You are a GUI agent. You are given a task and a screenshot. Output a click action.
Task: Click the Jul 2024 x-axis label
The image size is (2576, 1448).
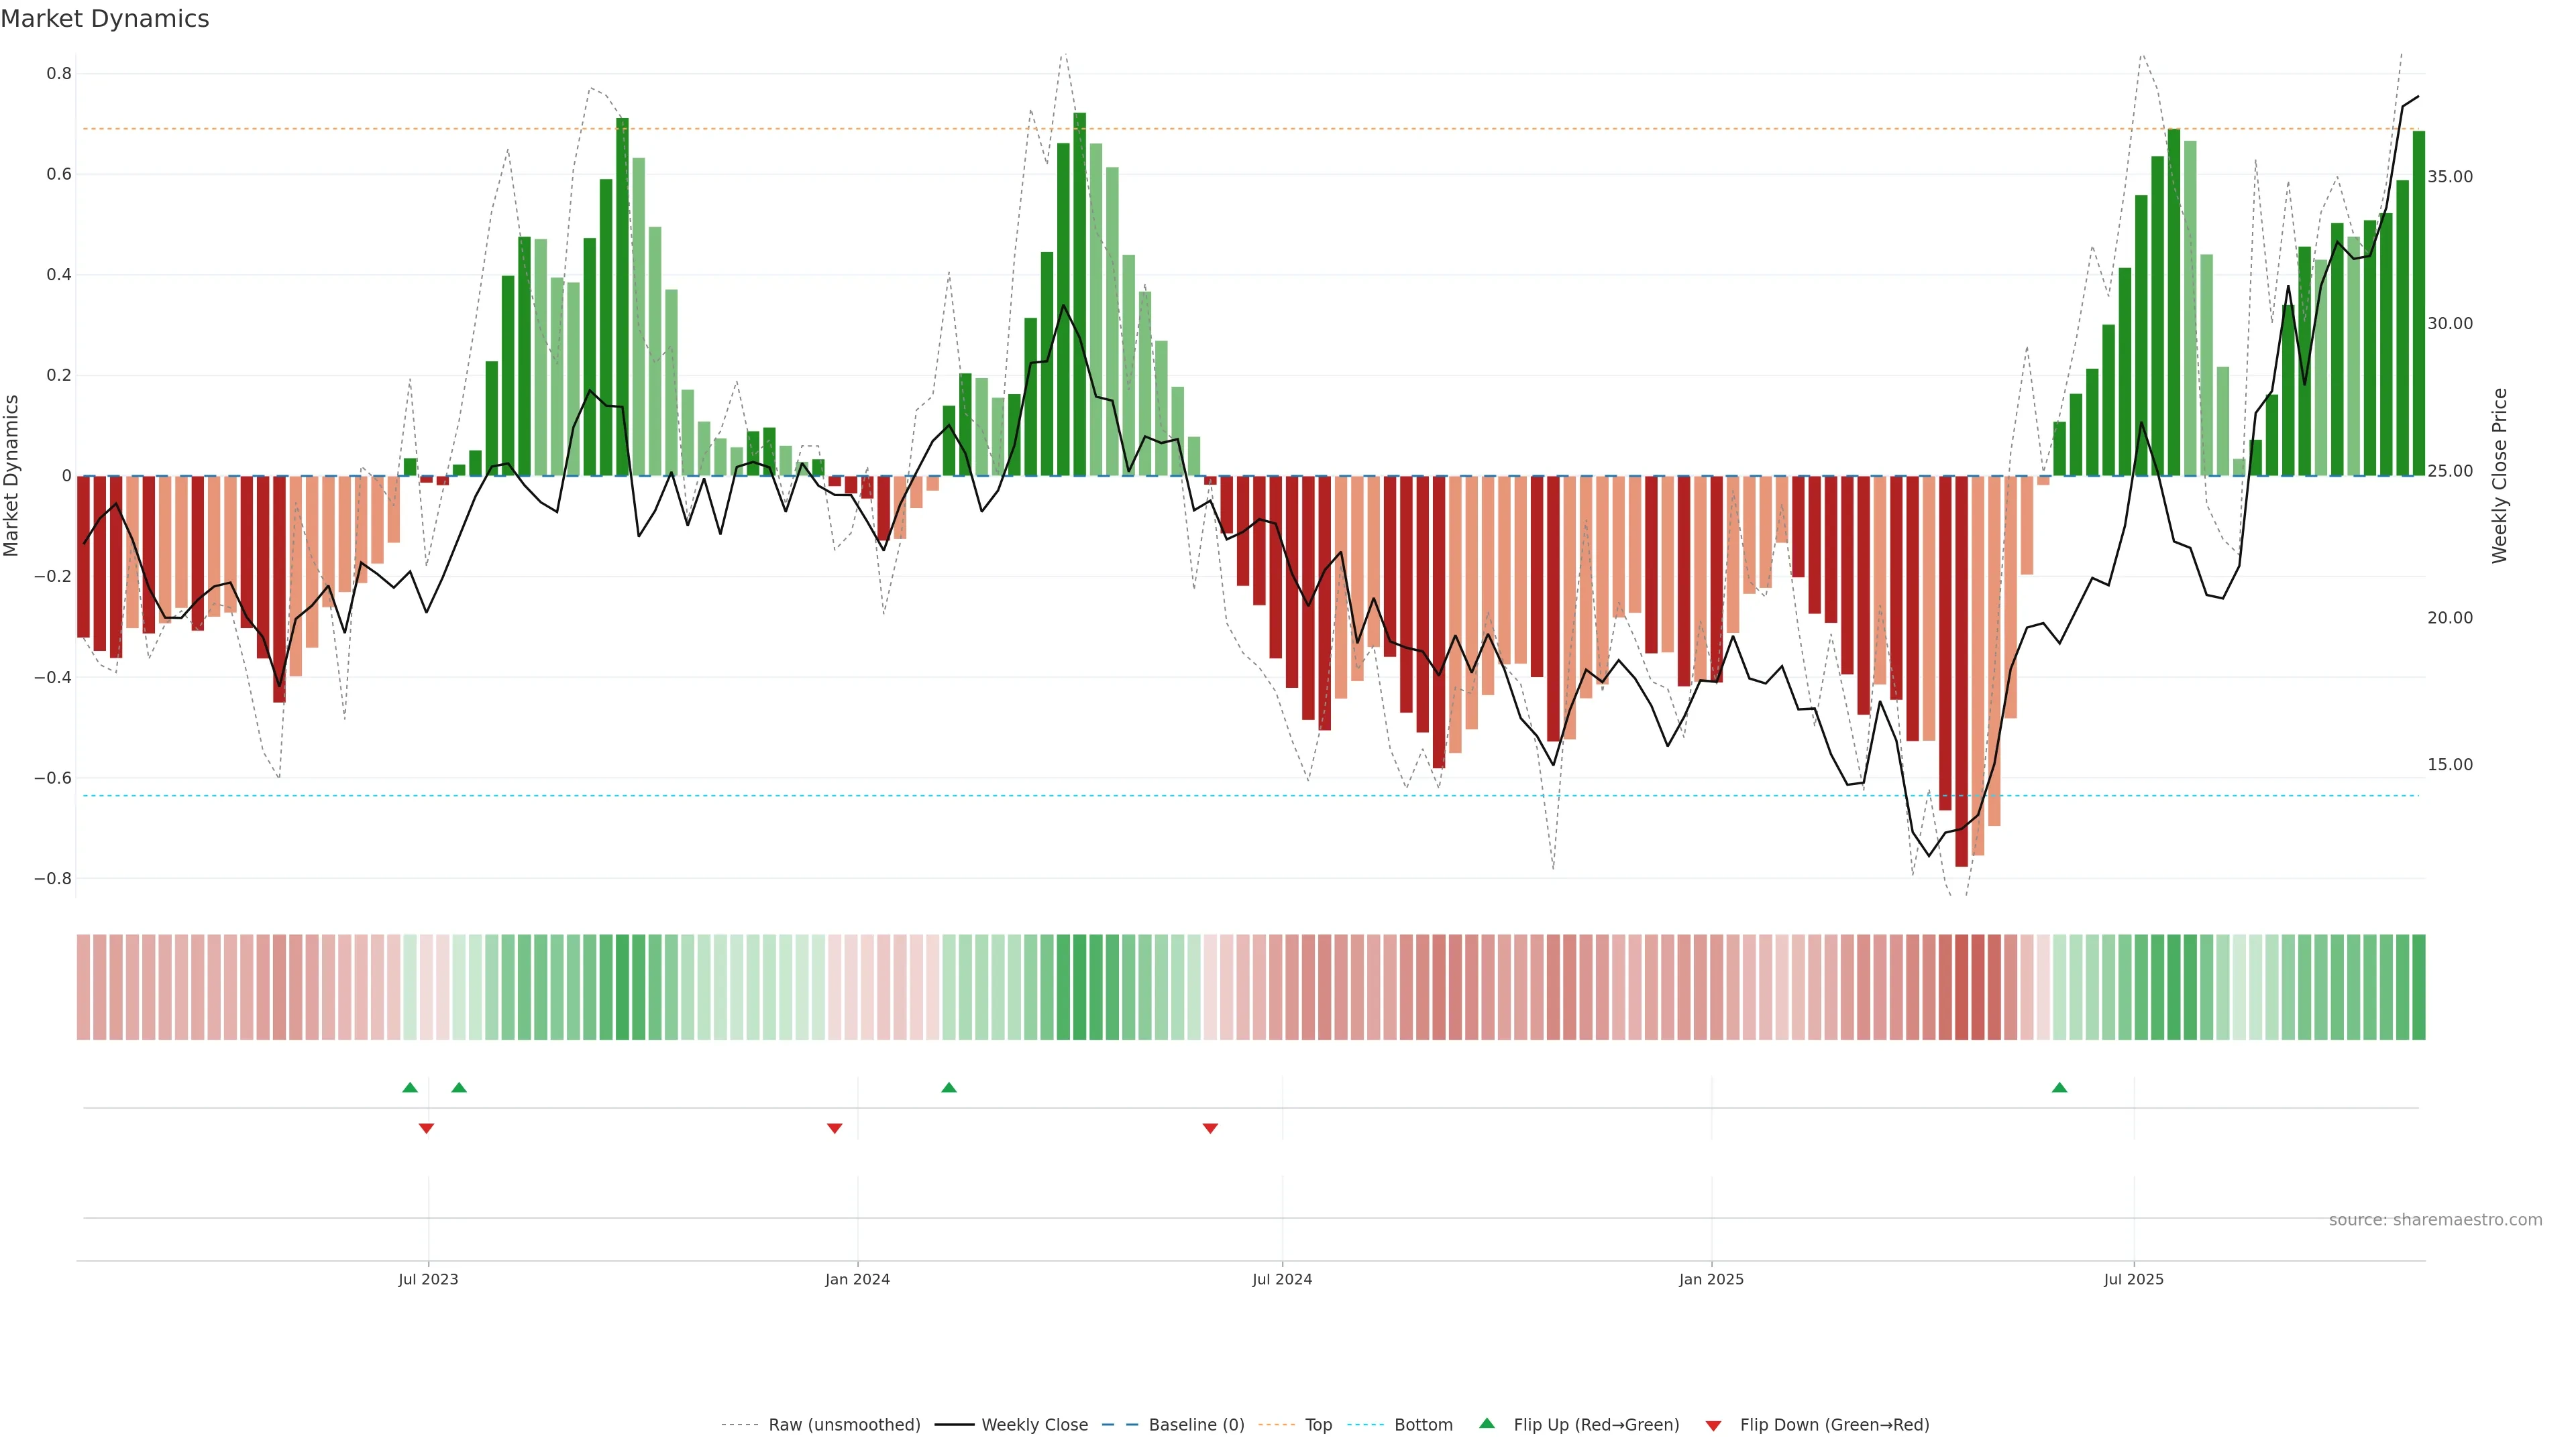[x=1282, y=1279]
